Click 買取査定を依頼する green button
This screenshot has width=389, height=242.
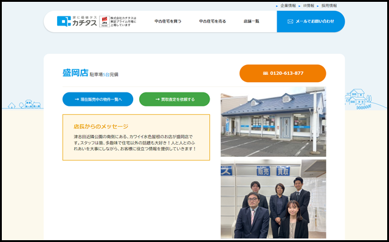174,99
